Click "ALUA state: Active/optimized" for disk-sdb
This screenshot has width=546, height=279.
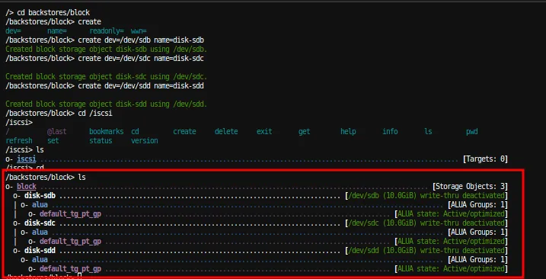tap(451, 213)
